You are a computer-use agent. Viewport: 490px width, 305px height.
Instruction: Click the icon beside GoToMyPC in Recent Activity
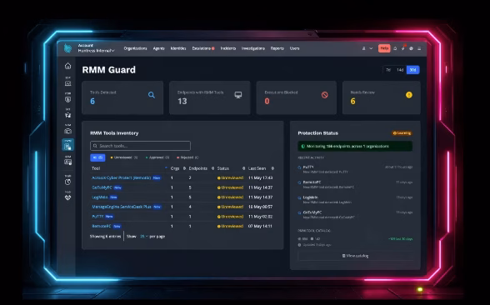pos(299,212)
